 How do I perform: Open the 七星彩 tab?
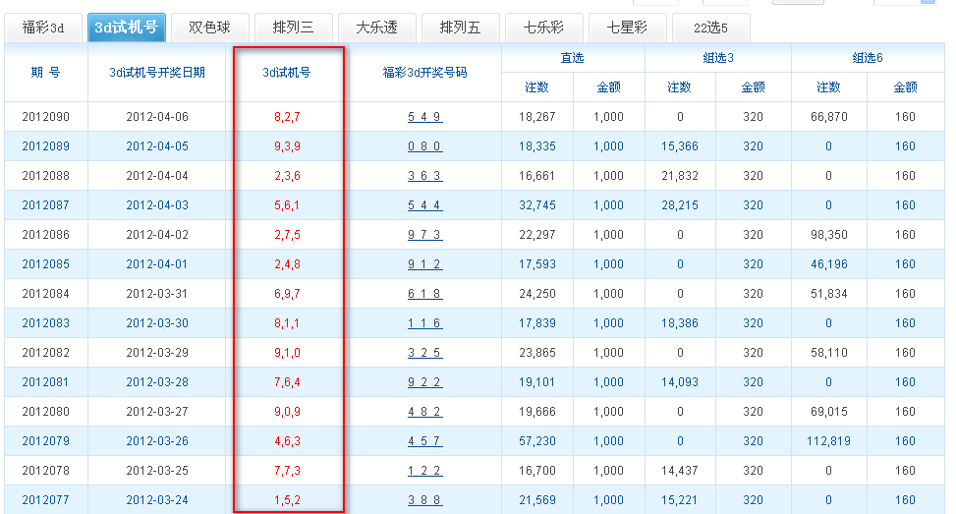pyautogui.click(x=628, y=29)
